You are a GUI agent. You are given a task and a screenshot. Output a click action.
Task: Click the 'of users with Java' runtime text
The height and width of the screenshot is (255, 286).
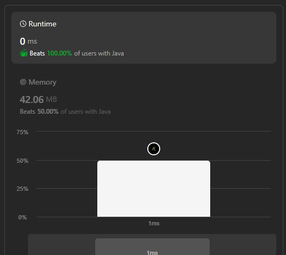99,53
